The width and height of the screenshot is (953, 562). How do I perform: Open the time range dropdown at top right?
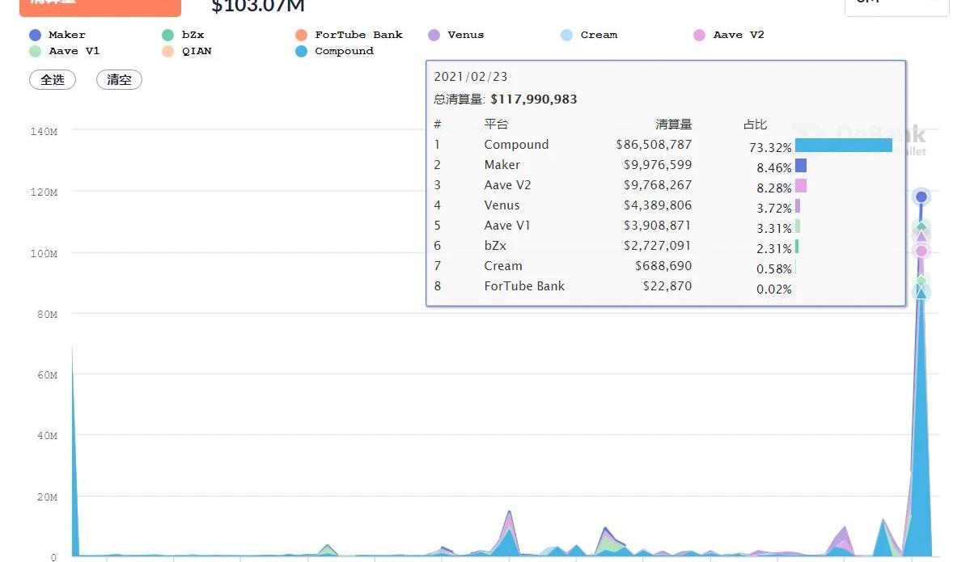(896, 4)
